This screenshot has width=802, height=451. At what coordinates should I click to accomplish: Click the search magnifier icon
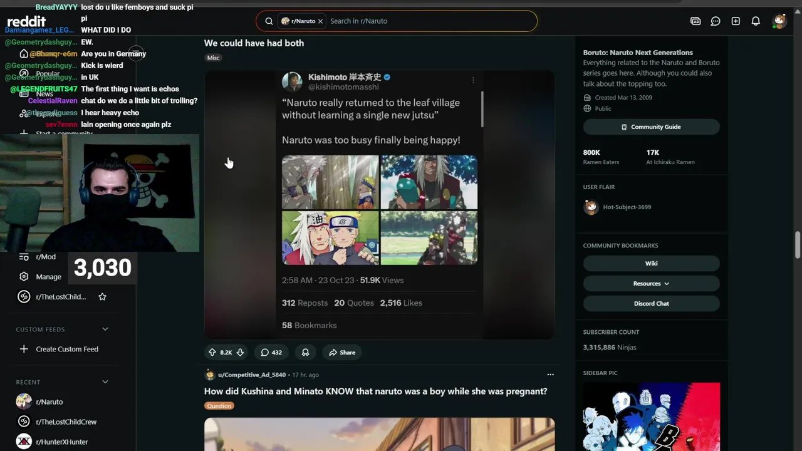point(269,21)
